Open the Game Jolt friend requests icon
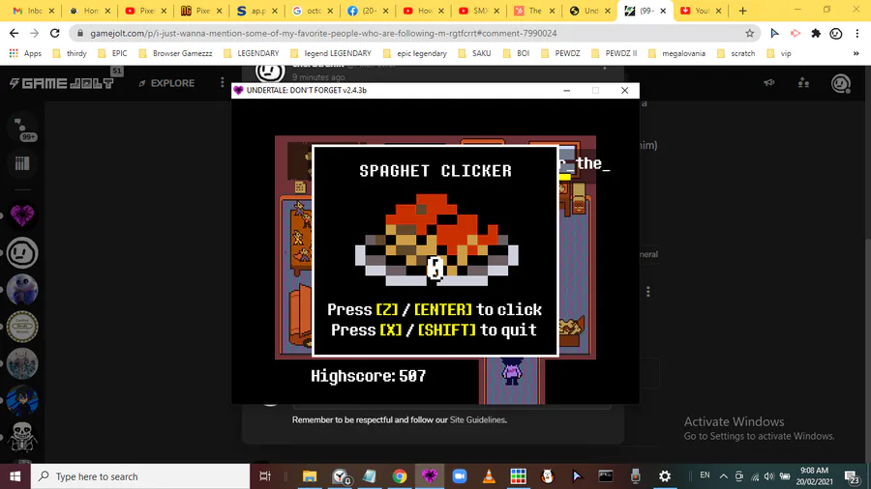 pos(804,82)
